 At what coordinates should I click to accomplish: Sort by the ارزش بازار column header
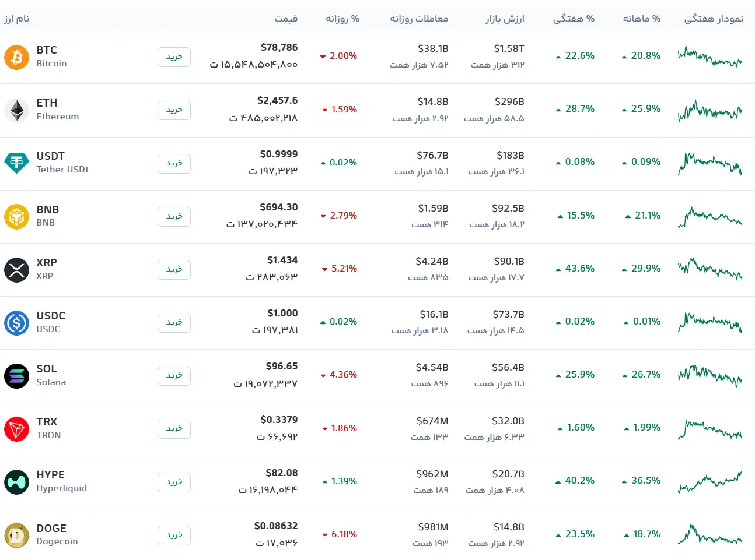point(505,19)
